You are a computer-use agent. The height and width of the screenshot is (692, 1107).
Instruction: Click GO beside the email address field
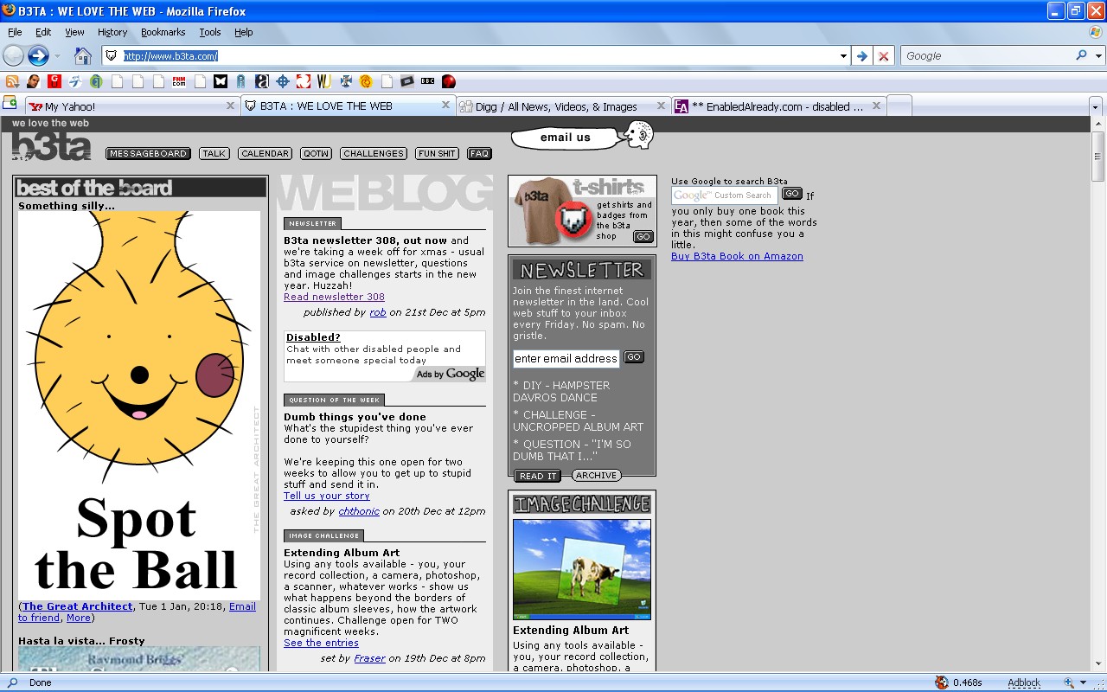634,357
